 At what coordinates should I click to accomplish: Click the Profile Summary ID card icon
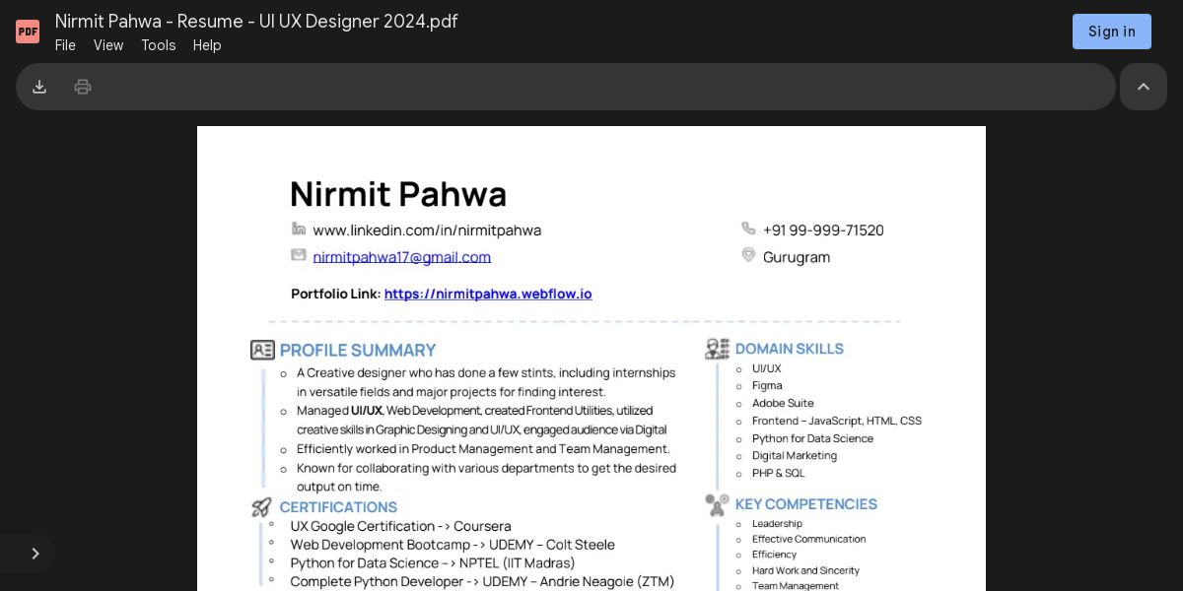[262, 350]
